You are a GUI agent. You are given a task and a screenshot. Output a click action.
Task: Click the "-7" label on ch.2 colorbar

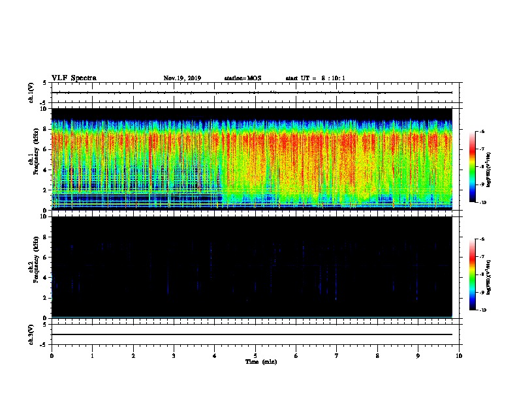tap(482, 257)
